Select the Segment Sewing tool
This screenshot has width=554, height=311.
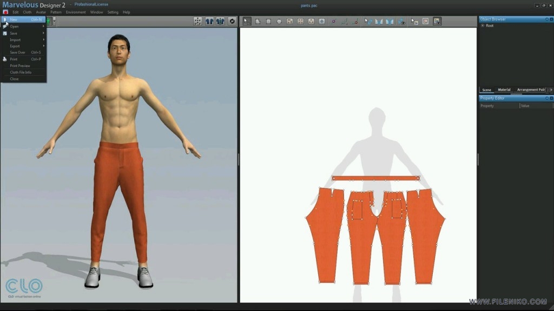(379, 22)
